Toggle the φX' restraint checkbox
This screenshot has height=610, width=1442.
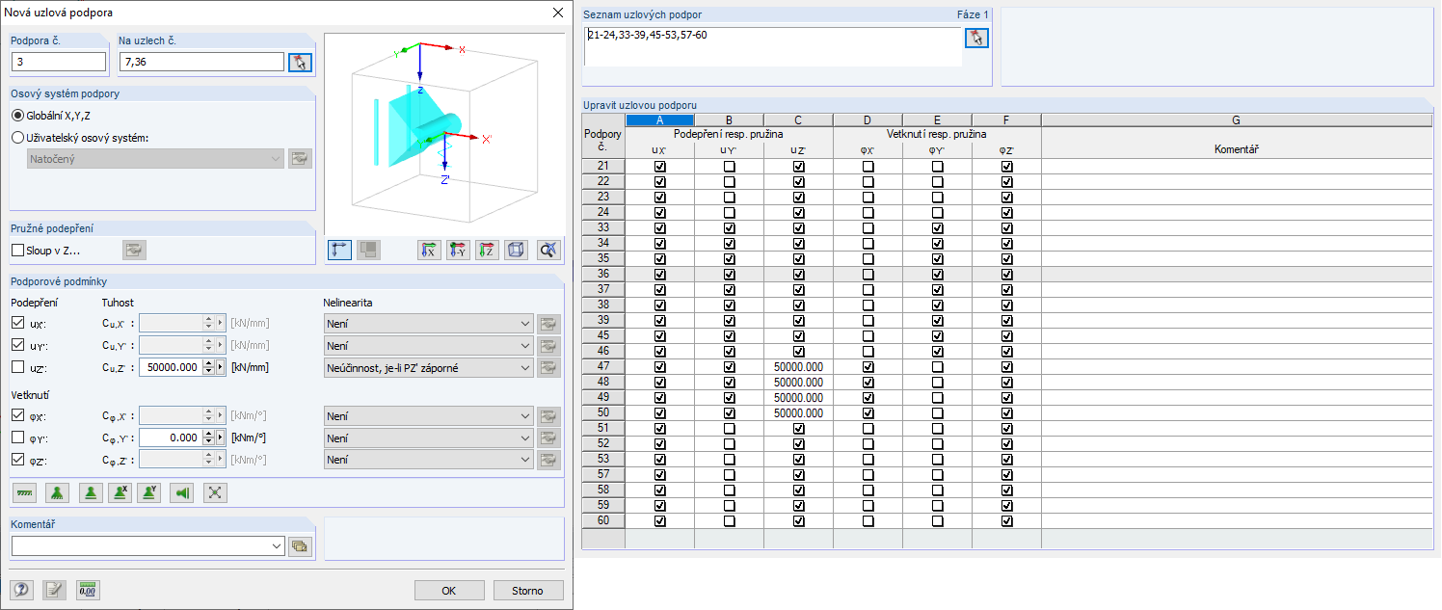[18, 415]
